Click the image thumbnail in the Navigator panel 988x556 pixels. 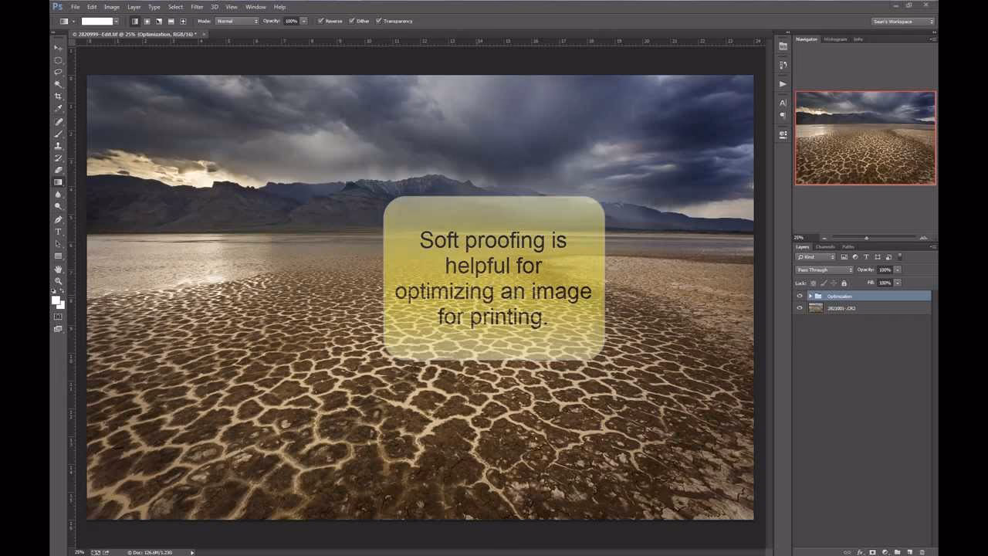point(864,137)
